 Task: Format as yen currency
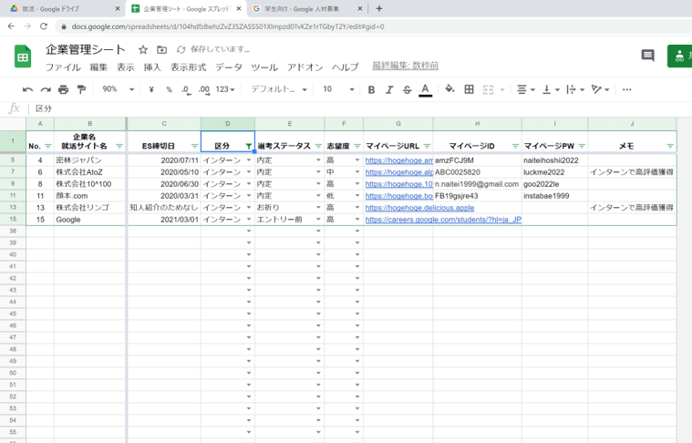(x=151, y=89)
